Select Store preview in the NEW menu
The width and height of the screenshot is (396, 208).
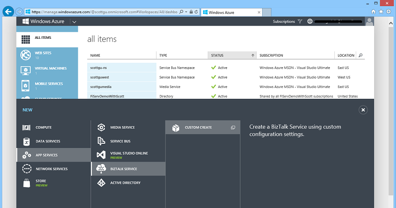point(54,183)
